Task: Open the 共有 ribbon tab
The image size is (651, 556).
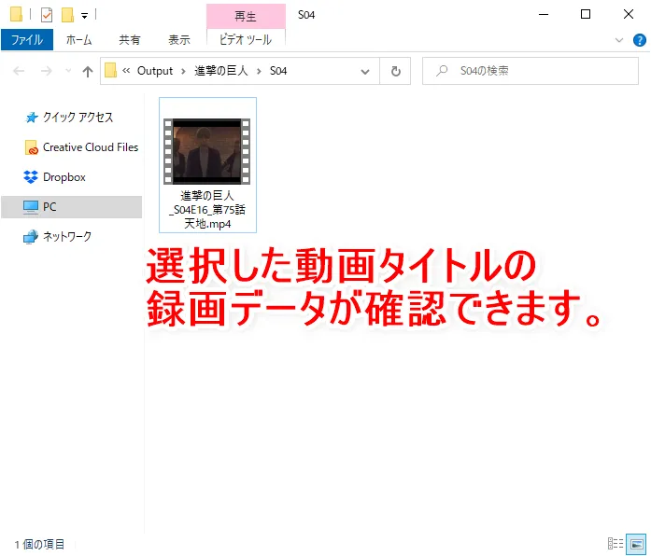Action: click(130, 40)
